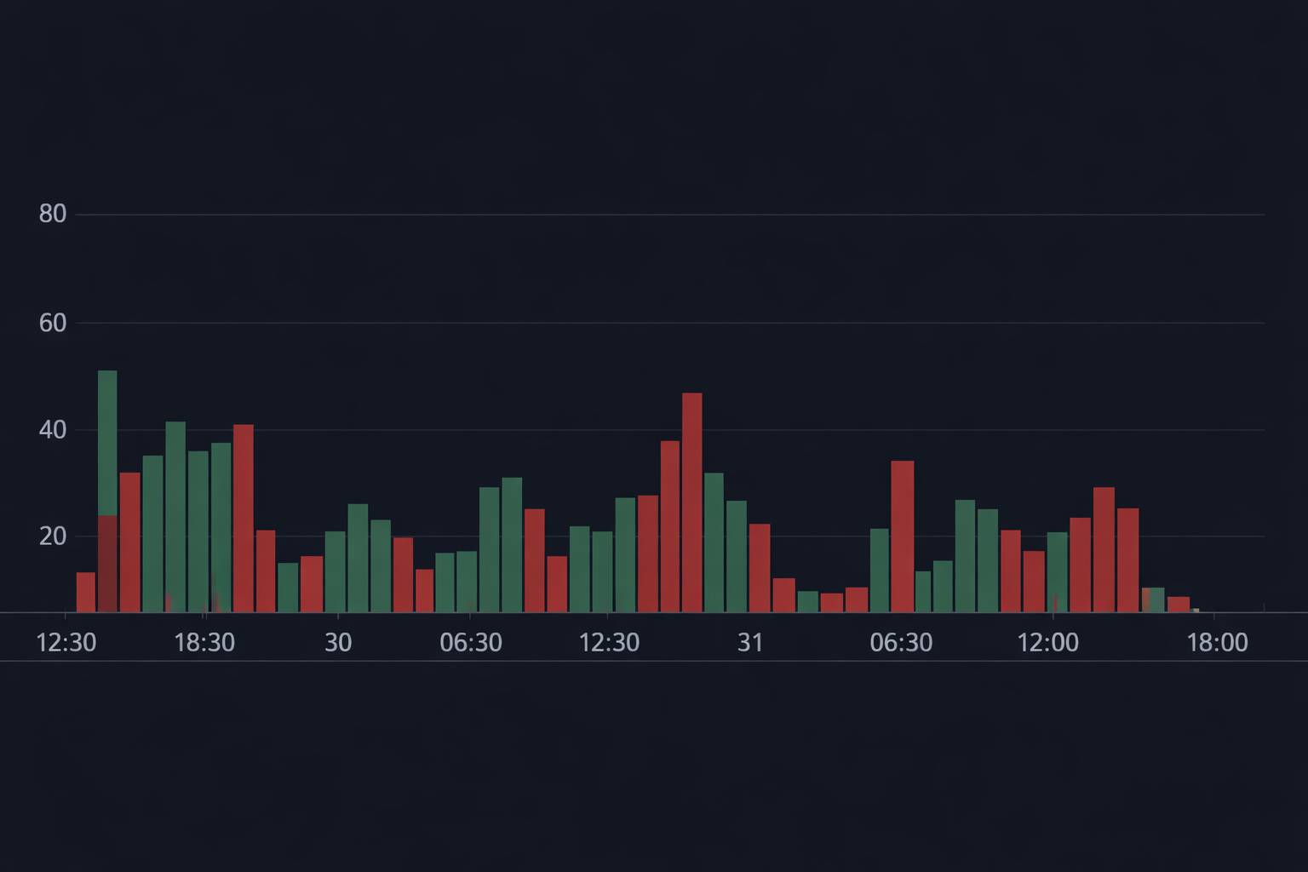Select the 80 y-axis label
The width and height of the screenshot is (1308, 872).
53,214
